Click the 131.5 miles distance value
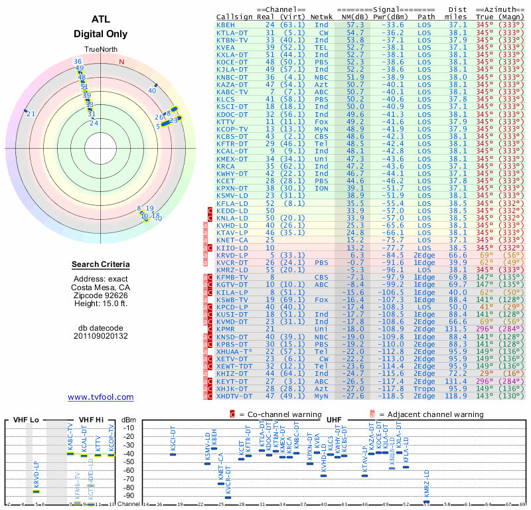 pos(456,329)
